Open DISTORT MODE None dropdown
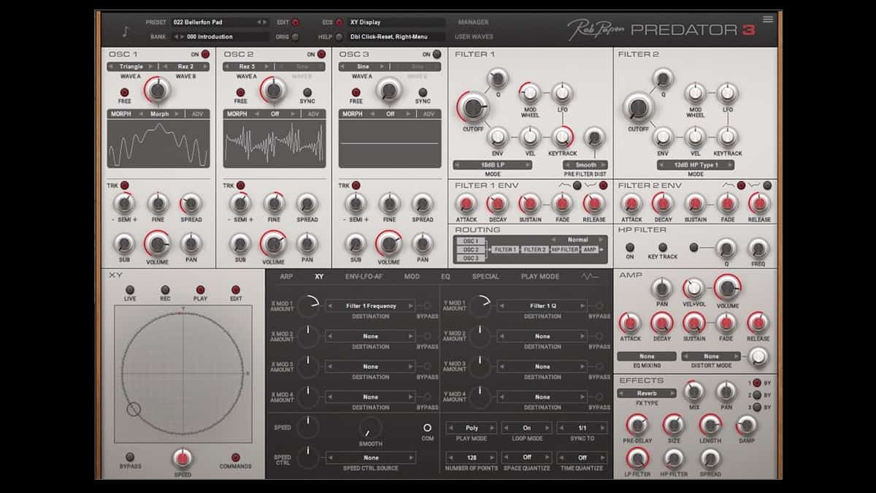 pos(710,356)
